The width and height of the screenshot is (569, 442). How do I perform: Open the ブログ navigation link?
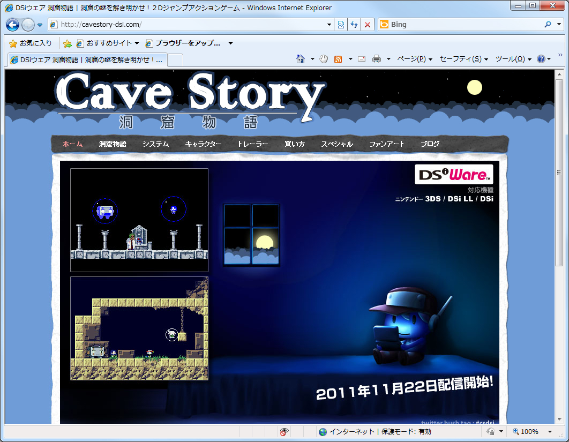coord(429,144)
